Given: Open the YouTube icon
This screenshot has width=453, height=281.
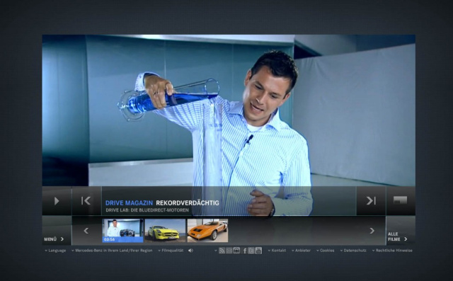Looking at the screenshot, I should [258, 251].
